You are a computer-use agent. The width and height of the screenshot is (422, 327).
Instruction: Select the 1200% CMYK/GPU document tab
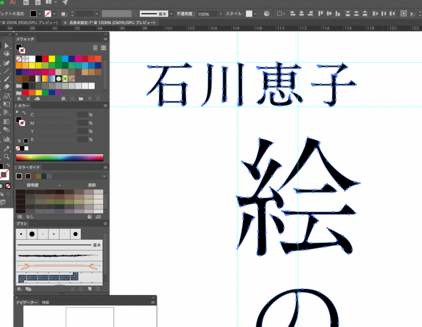coord(112,23)
